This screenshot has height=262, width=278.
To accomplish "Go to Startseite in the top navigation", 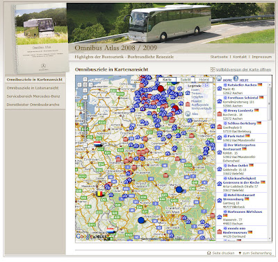I will (219, 57).
